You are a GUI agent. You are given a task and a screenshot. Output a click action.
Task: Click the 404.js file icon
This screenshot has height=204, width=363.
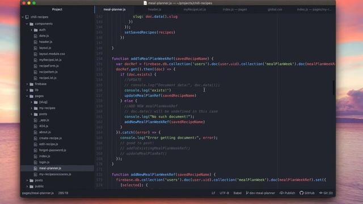pos(35,126)
